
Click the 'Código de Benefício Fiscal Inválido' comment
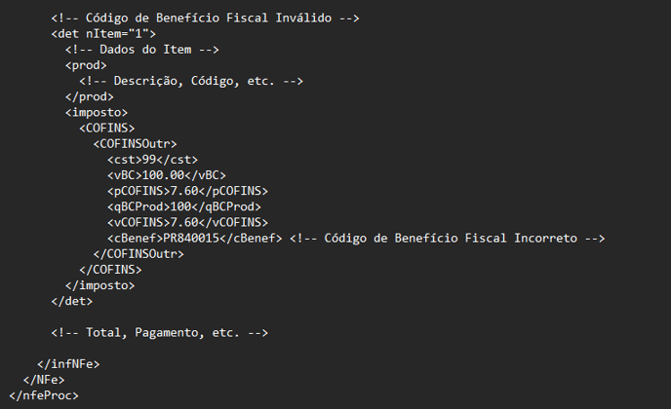point(205,18)
